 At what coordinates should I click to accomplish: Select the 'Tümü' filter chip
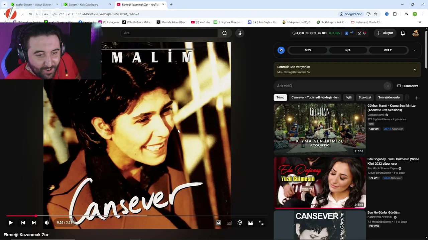280,97
